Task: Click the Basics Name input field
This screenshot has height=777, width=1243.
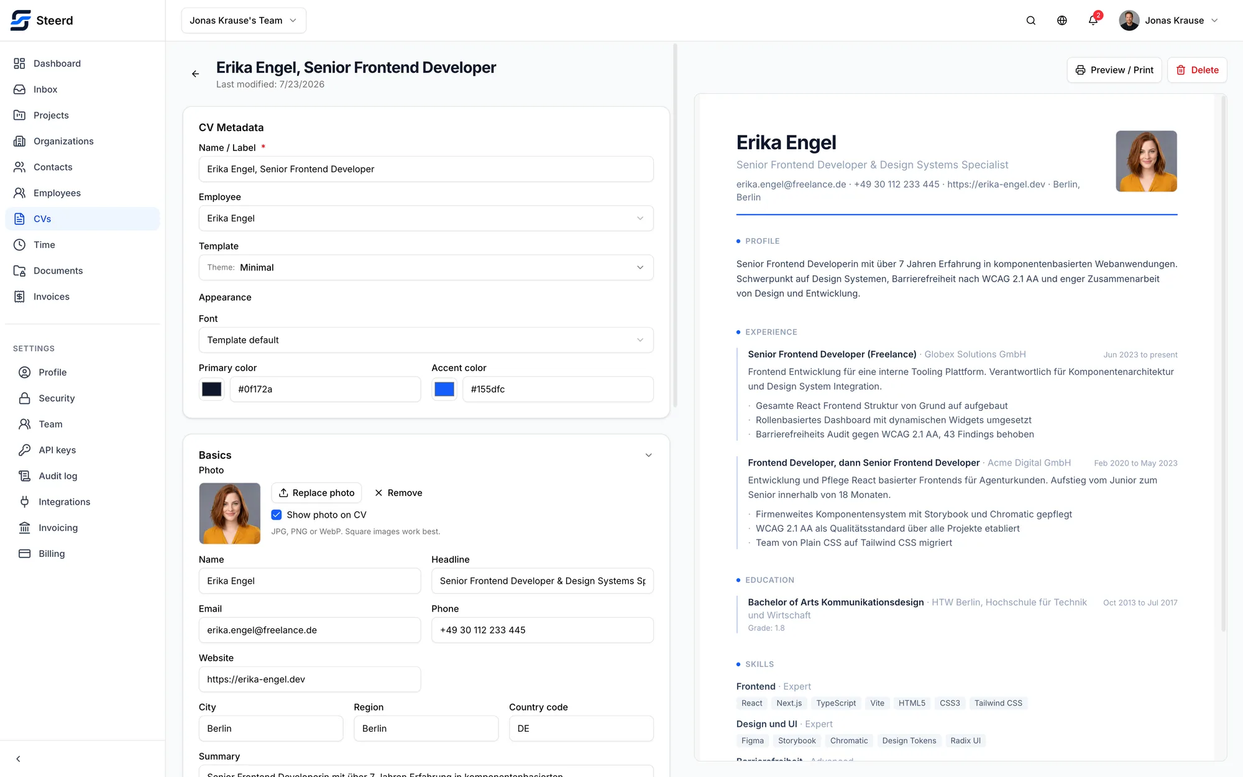Action: click(310, 581)
